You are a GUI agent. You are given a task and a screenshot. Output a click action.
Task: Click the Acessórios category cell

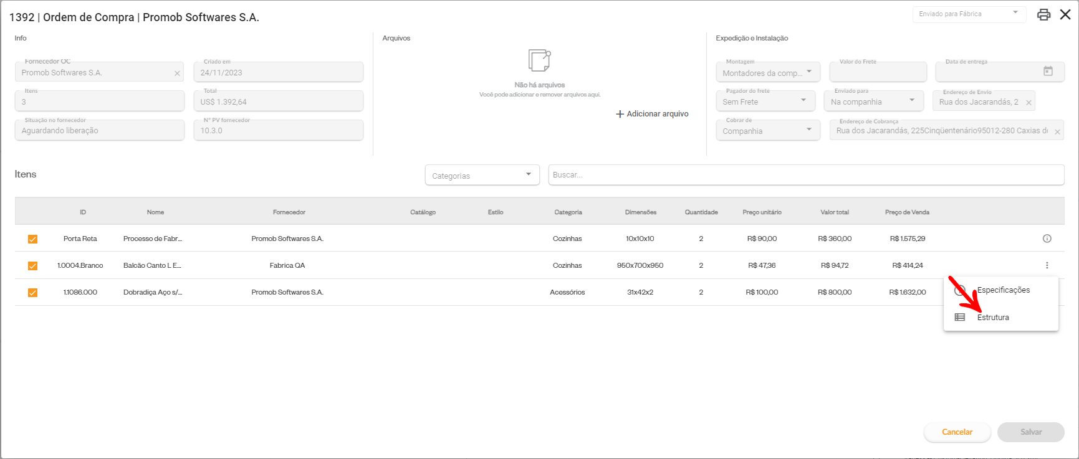pyautogui.click(x=567, y=292)
